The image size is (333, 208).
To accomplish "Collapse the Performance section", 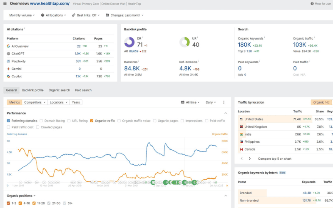I will pos(226,113).
